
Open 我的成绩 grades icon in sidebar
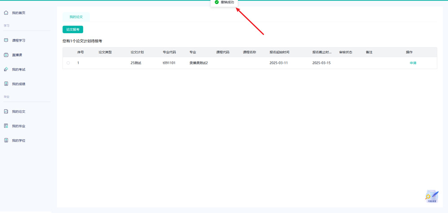[6, 84]
